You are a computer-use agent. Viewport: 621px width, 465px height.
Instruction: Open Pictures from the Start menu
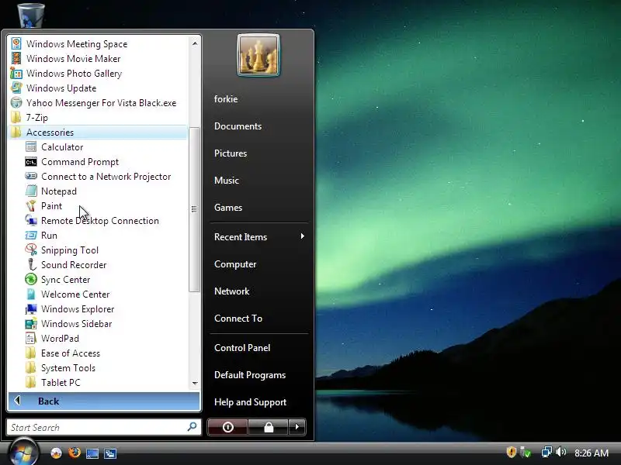(x=230, y=153)
